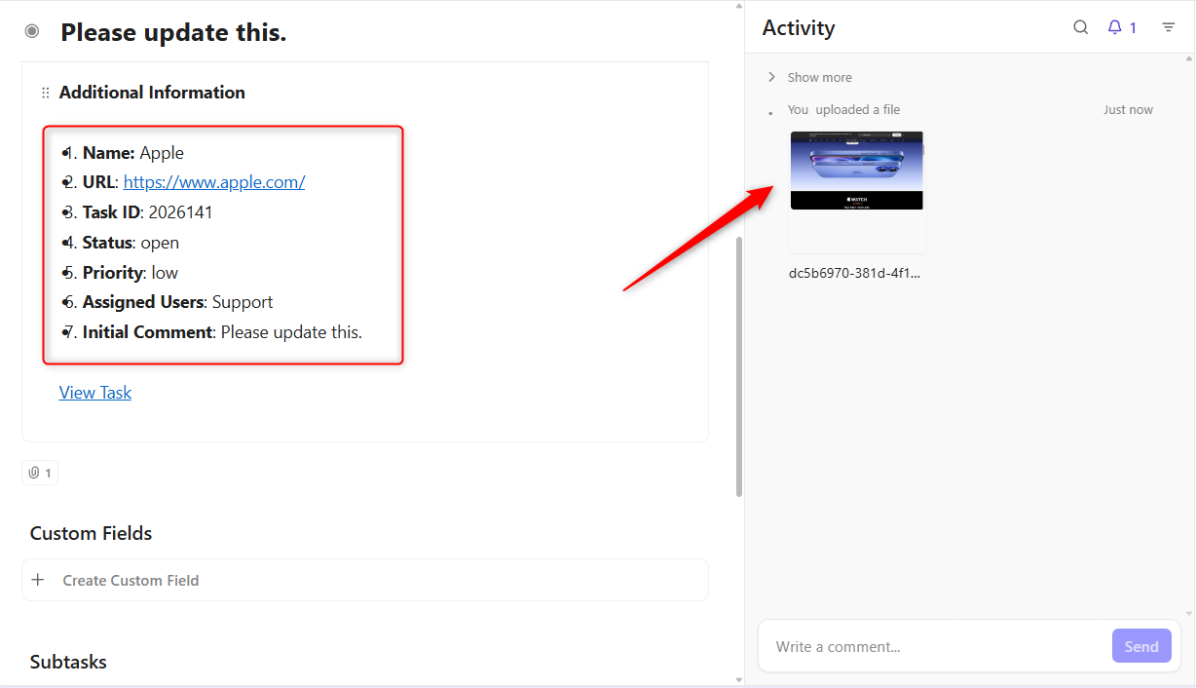Click the task panel vertical scrollbar thumb

[x=738, y=365]
